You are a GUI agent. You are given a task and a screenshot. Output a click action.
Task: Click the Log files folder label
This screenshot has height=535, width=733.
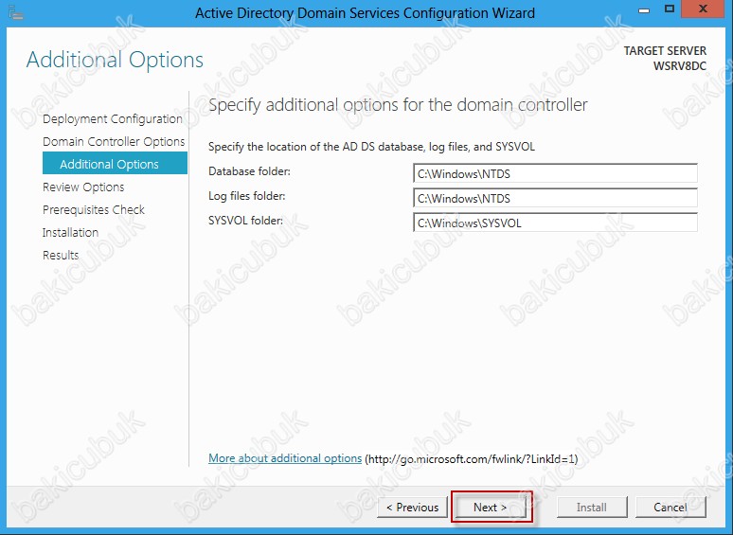(247, 196)
